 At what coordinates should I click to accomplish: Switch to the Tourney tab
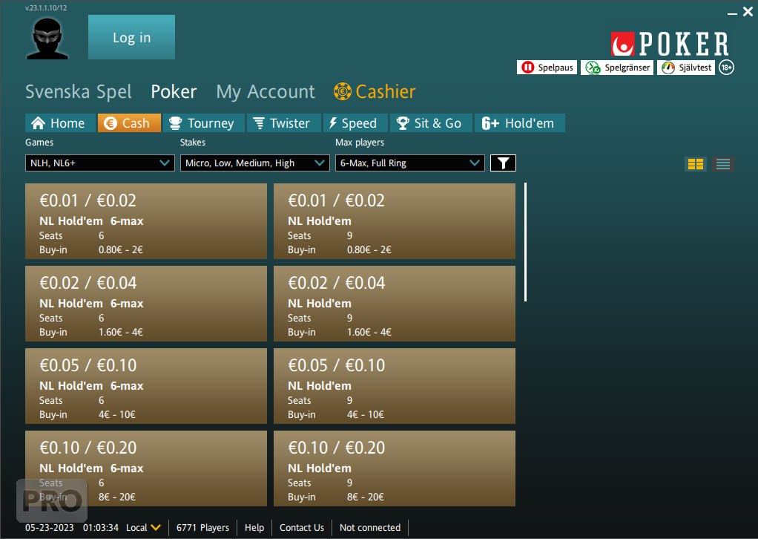203,123
